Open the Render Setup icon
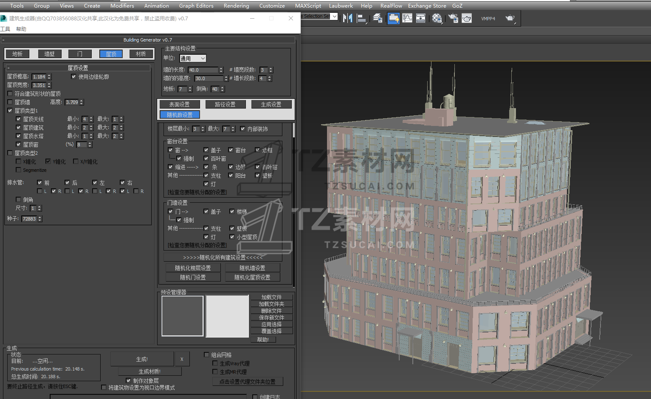651x399 pixels. tap(453, 18)
